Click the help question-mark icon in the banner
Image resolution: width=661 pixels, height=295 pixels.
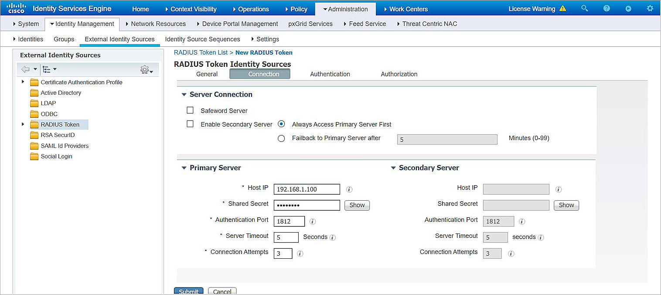606,8
